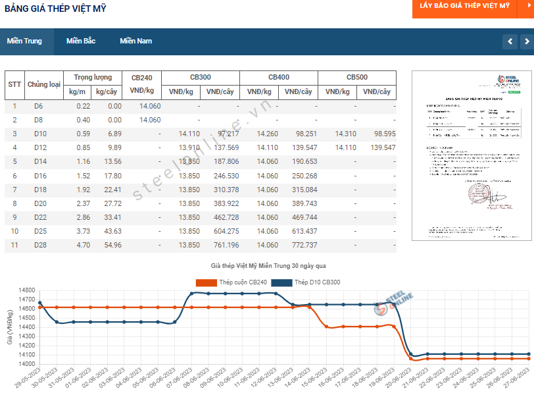534x393 pixels.
Task: Click the 462.728 value in D22 row
Action: [x=226, y=217]
